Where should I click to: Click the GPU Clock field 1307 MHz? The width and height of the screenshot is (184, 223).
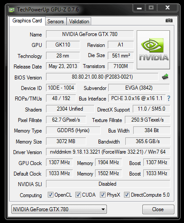(59, 162)
